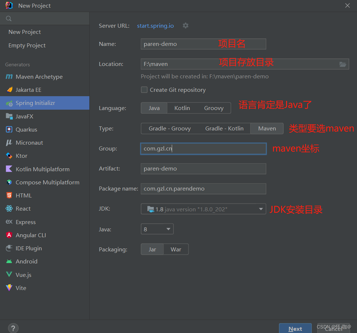Open the start.spring.io server link
This screenshot has width=357, height=333.
(x=155, y=26)
